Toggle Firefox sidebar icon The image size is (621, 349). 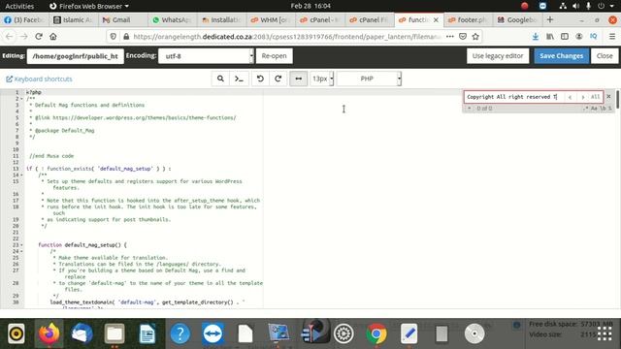[x=565, y=37]
